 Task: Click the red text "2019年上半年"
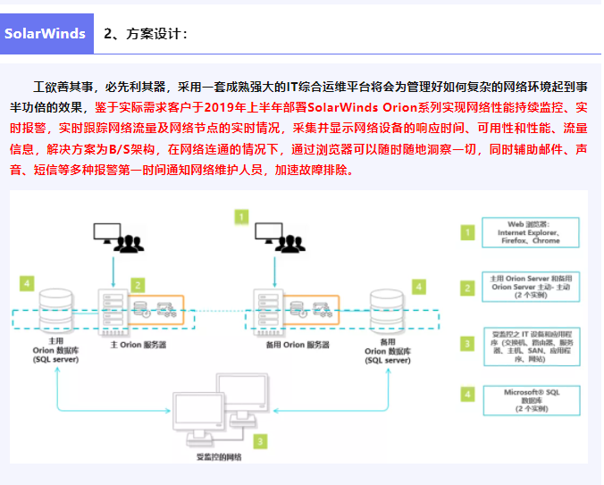(245, 107)
